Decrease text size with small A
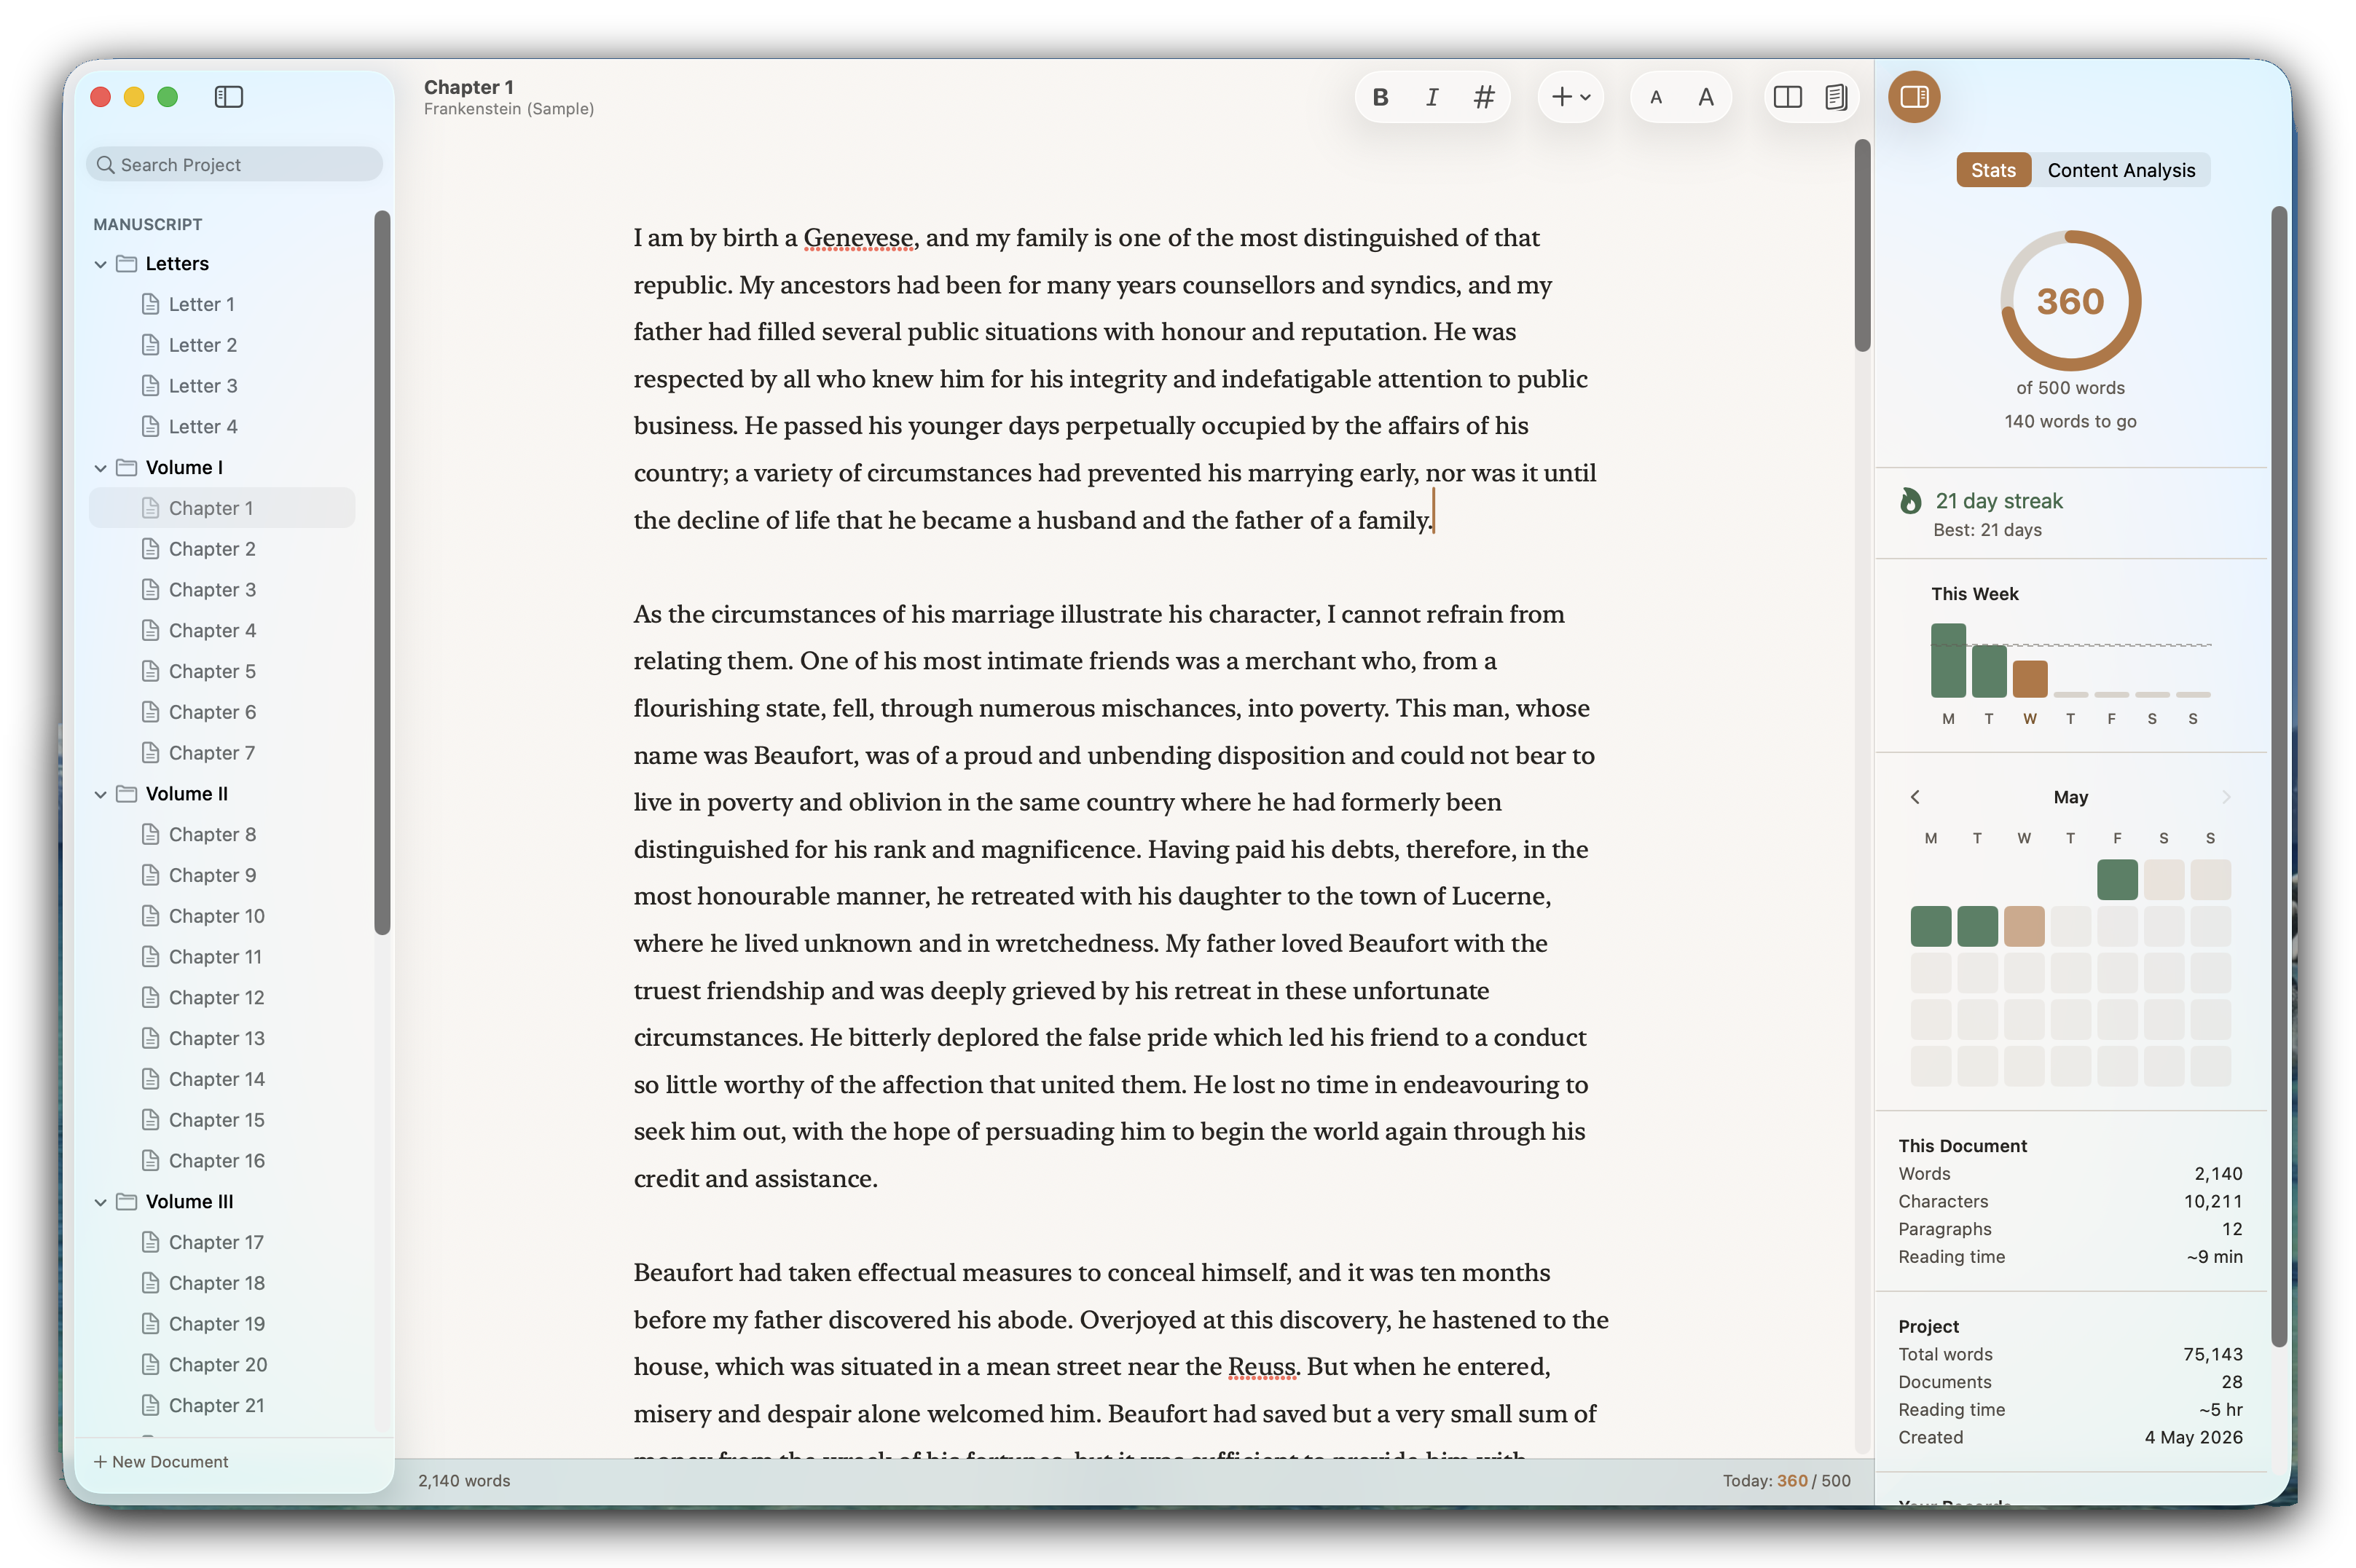 1656,97
